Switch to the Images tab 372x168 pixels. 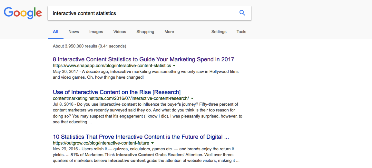[96, 32]
